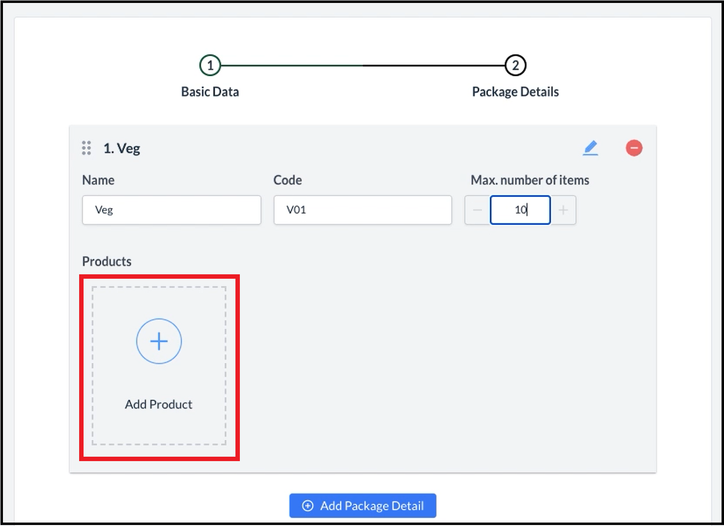This screenshot has width=724, height=526.
Task: Remove the Veg package with red minus icon
Action: [634, 148]
